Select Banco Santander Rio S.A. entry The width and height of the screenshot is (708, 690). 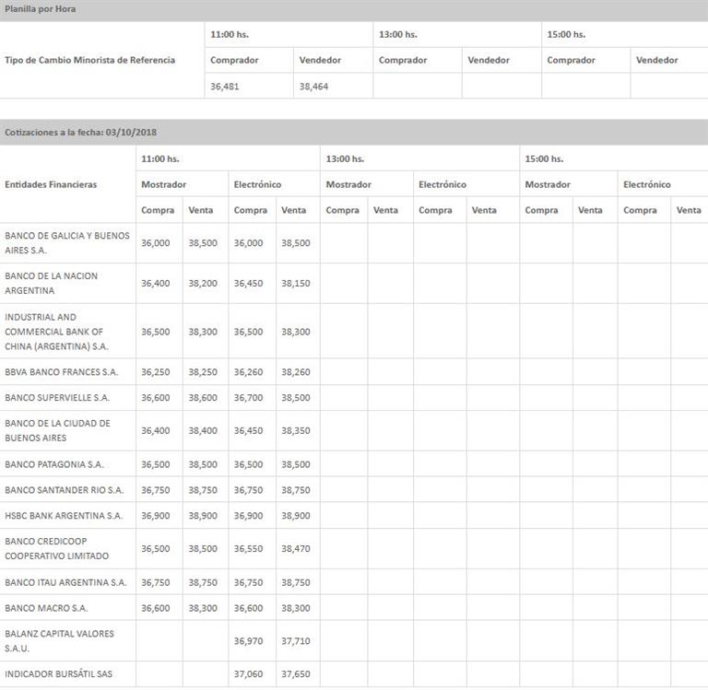65,490
